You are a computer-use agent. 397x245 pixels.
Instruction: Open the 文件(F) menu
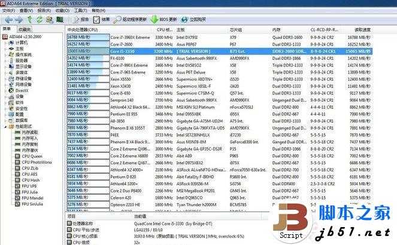click(8, 11)
